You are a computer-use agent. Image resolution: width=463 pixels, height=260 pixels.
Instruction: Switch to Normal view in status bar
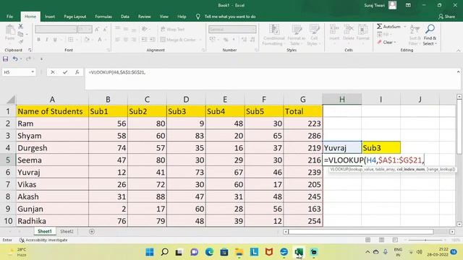tap(368, 240)
